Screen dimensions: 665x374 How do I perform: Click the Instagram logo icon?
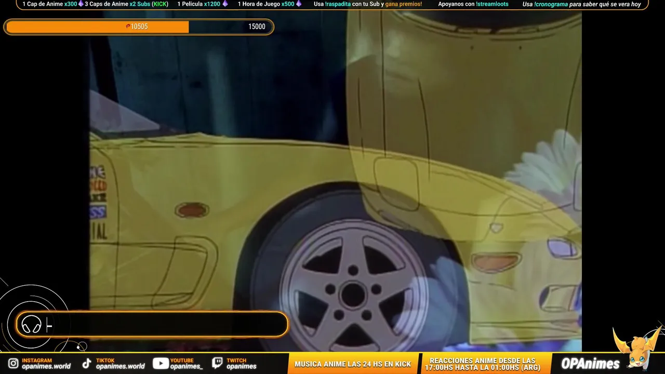point(13,364)
